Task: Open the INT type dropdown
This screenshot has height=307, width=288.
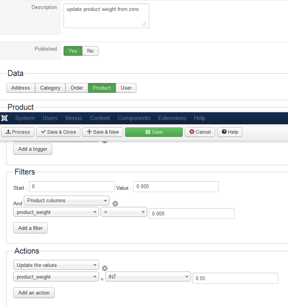Action: click(148, 277)
